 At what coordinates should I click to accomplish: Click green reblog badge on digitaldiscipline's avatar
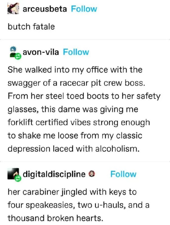[19, 179]
